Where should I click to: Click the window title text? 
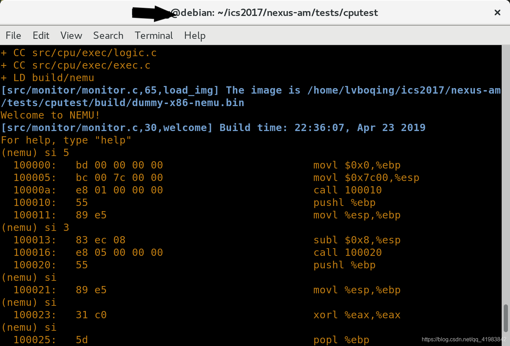[x=255, y=13]
